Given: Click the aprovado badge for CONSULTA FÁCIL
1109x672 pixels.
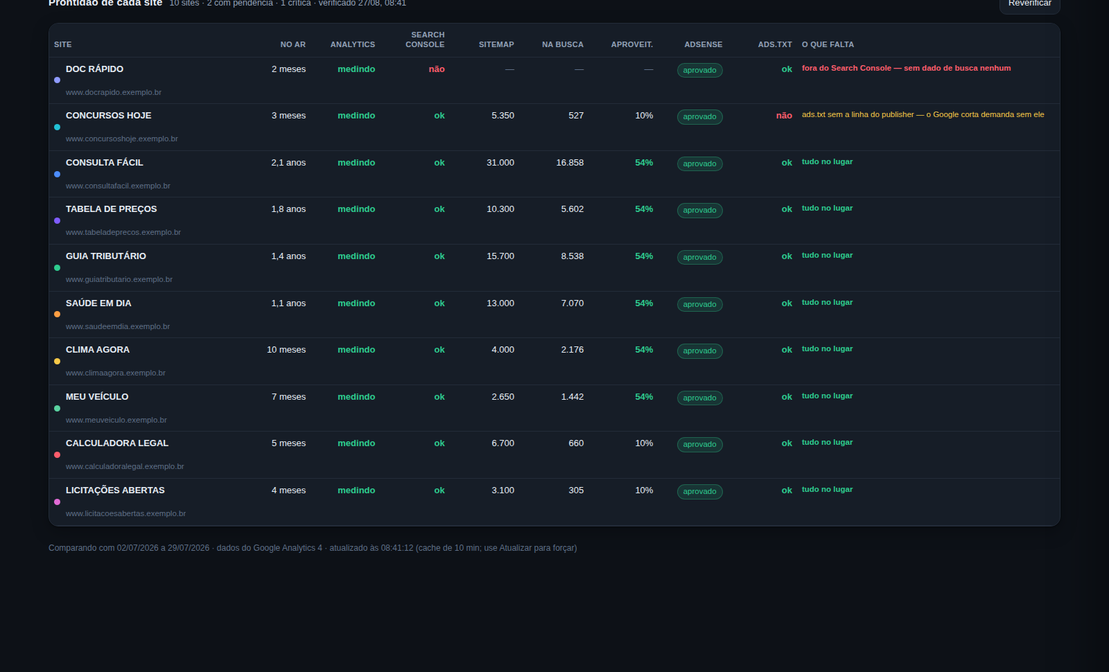Looking at the screenshot, I should pyautogui.click(x=700, y=164).
